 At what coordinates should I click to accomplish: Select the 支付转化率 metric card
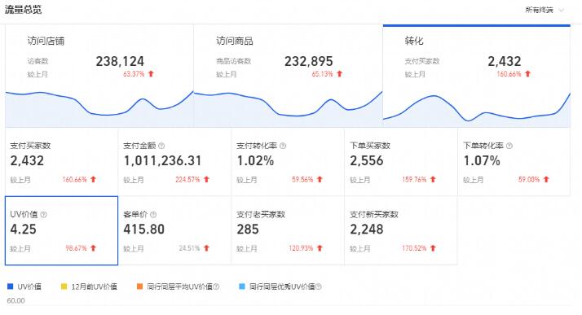click(x=288, y=162)
